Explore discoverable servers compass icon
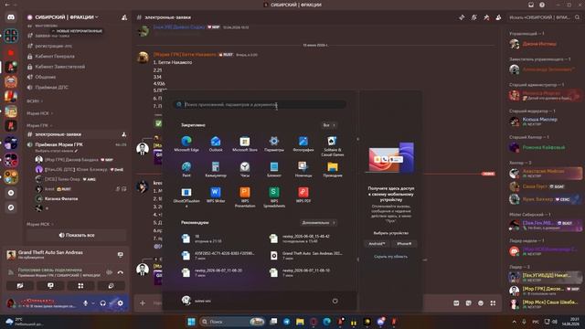This screenshot has width=585, height=329. point(11,207)
